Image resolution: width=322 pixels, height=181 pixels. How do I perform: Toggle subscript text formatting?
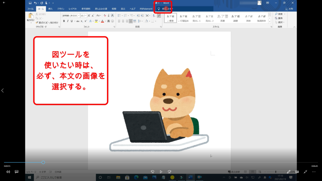pyautogui.click(x=81, y=21)
